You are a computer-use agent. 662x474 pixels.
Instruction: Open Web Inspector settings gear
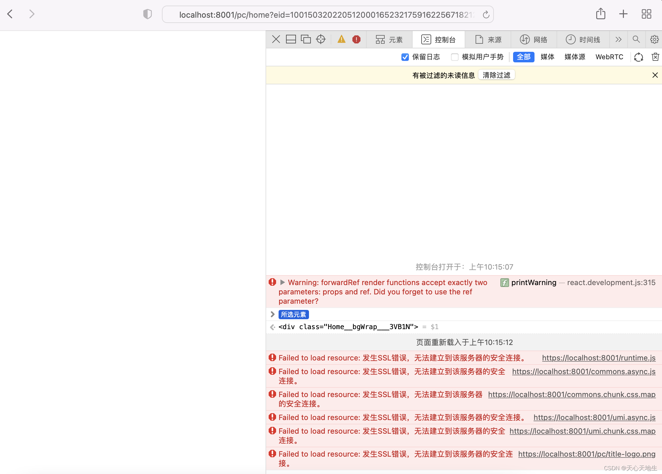(x=654, y=39)
